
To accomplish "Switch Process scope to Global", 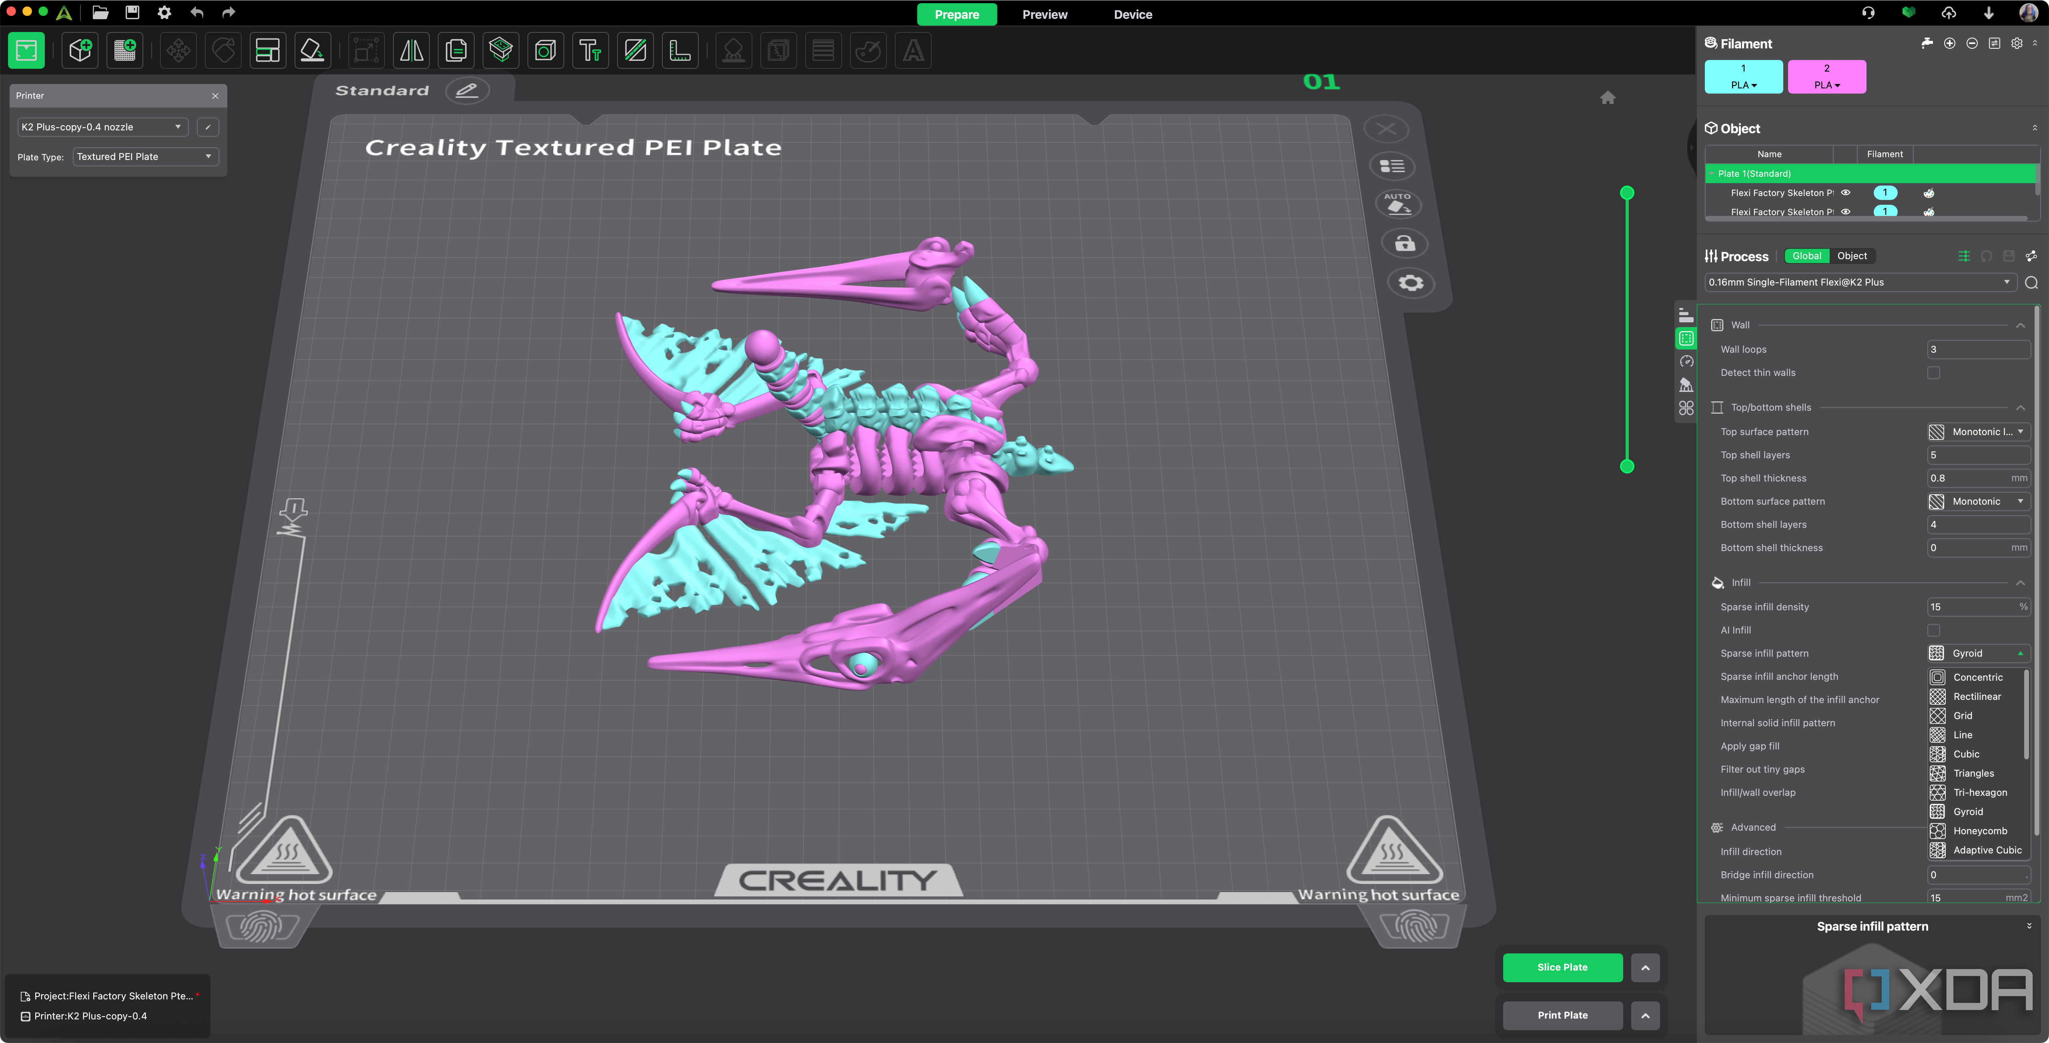I will [1806, 256].
